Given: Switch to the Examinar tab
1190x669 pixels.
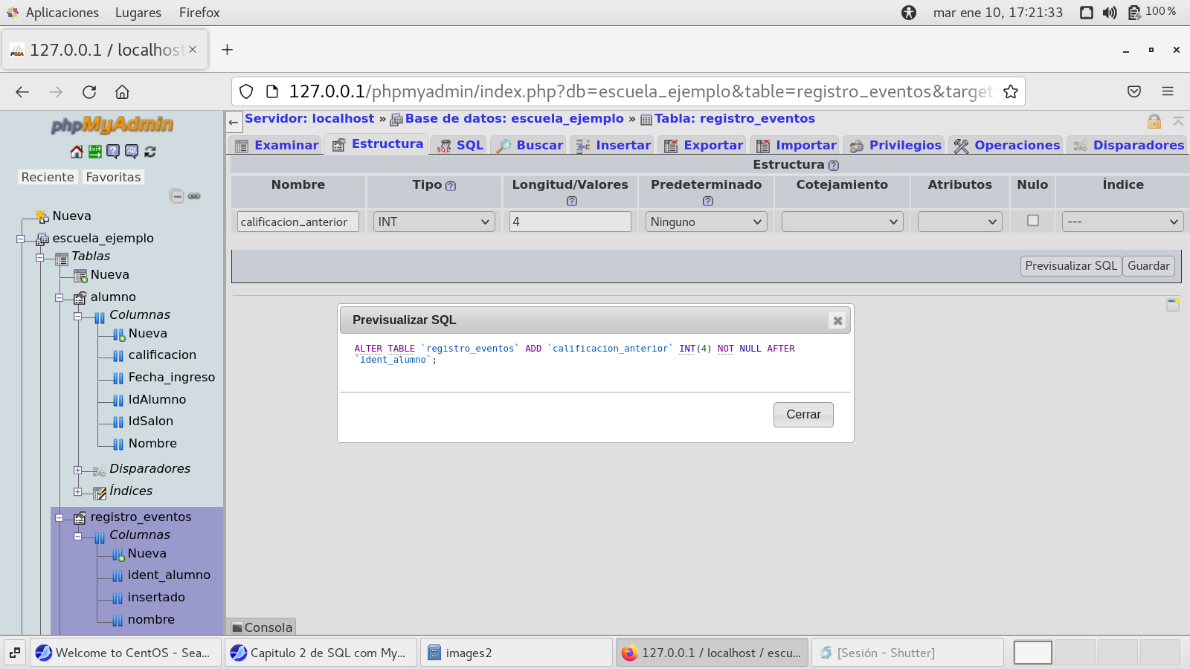Looking at the screenshot, I should [x=277, y=145].
